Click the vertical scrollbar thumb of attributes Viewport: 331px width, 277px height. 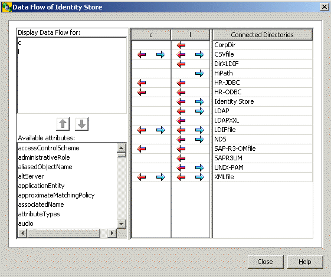(x=121, y=155)
